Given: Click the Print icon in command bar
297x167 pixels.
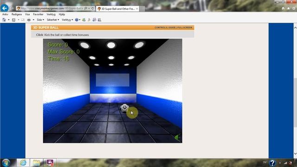Looking at the screenshot, I should 29,19.
